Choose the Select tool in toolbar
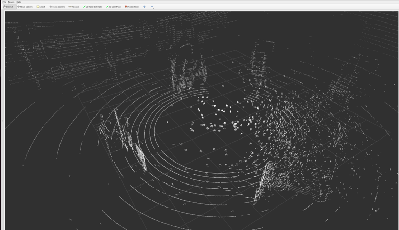 pyautogui.click(x=41, y=7)
